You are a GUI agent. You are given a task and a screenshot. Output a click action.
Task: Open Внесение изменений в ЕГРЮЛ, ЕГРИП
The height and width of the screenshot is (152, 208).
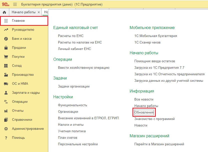[88, 118]
